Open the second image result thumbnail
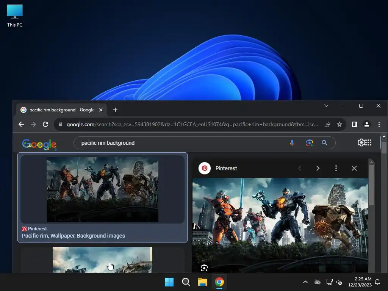The width and height of the screenshot is (388, 291). [102, 260]
